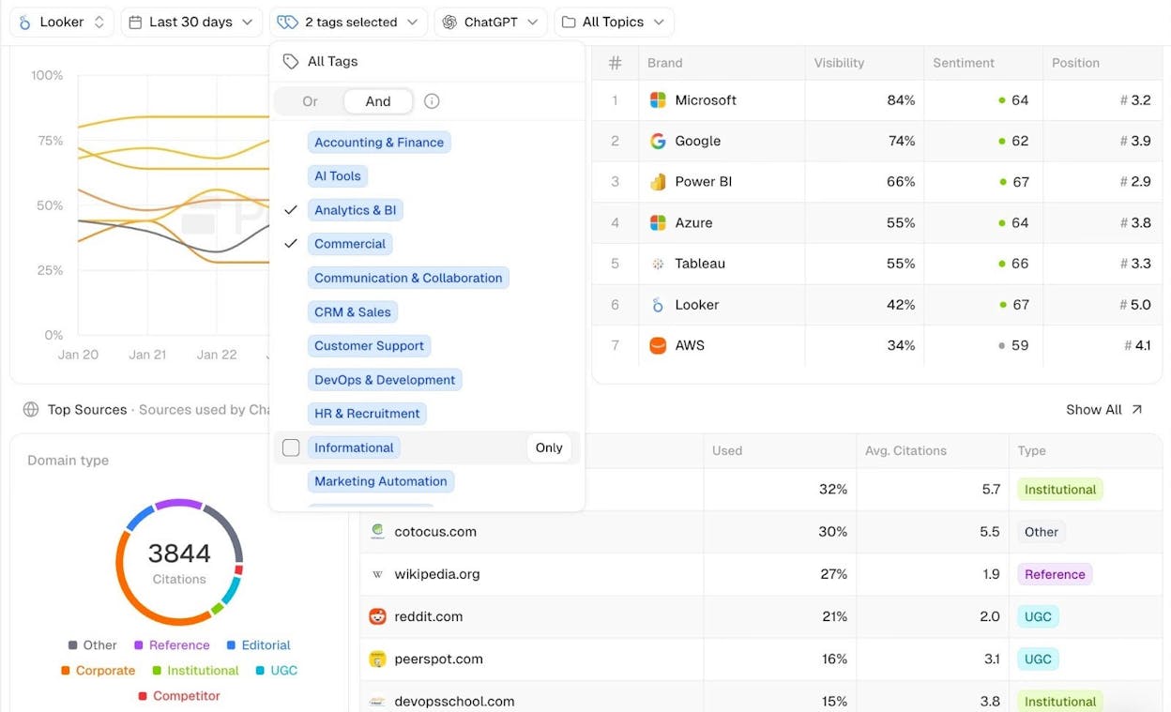Click the Position column header

coord(1075,63)
